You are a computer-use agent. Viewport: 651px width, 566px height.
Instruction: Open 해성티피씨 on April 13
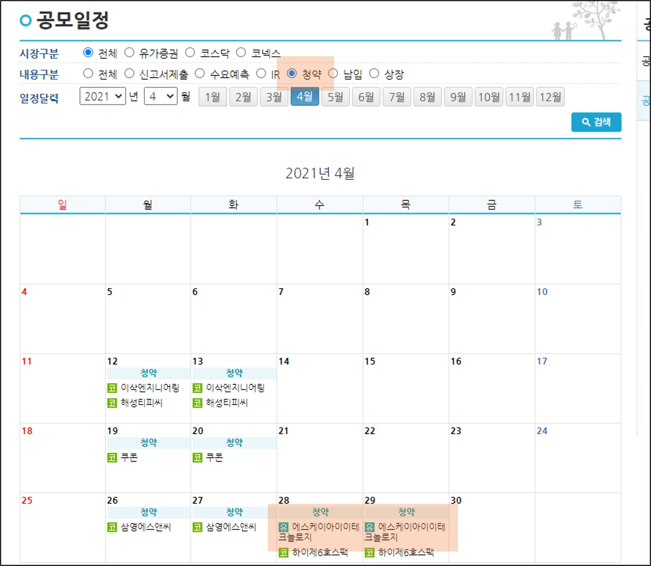click(227, 403)
